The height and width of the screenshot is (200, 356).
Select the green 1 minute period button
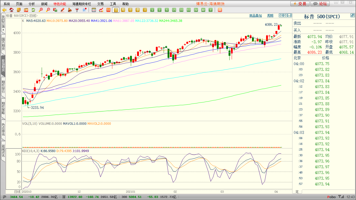click(x=152, y=10)
